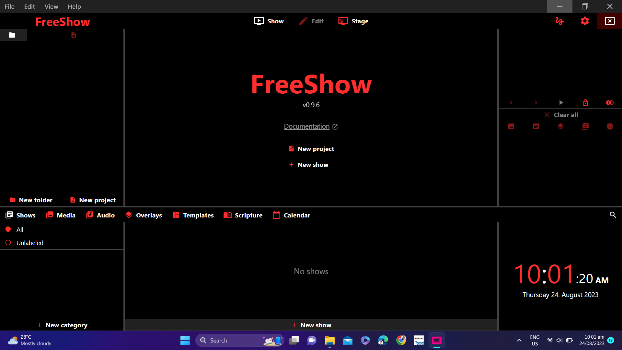Toggle the output transition blend icon

click(x=609, y=102)
